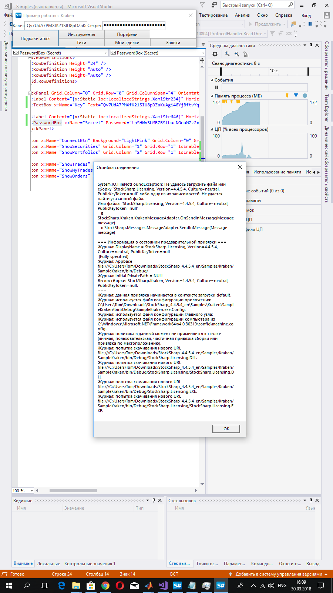Open Opera browser from the taskbar
The image size is (333, 593).
pos(120,586)
